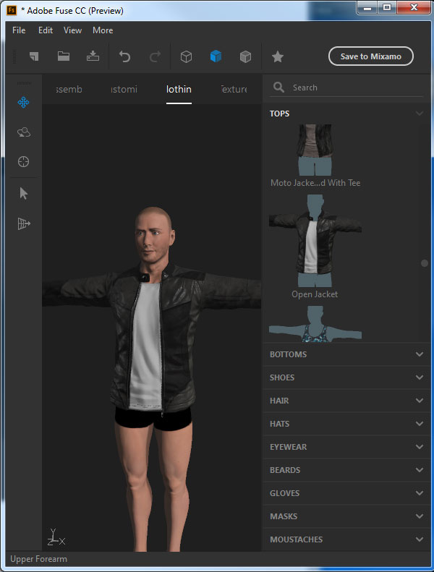The width and height of the screenshot is (434, 572).
Task: Switch to the Assemble tab
Action: tap(69, 89)
